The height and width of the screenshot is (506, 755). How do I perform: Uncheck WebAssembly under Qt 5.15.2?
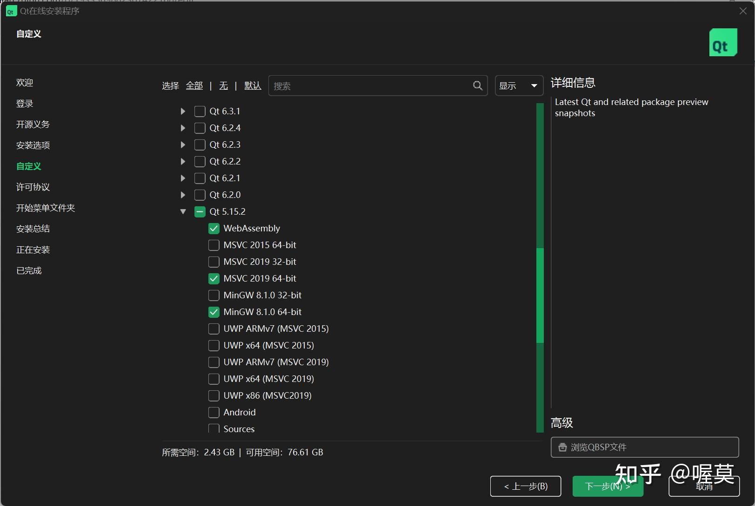tap(214, 228)
